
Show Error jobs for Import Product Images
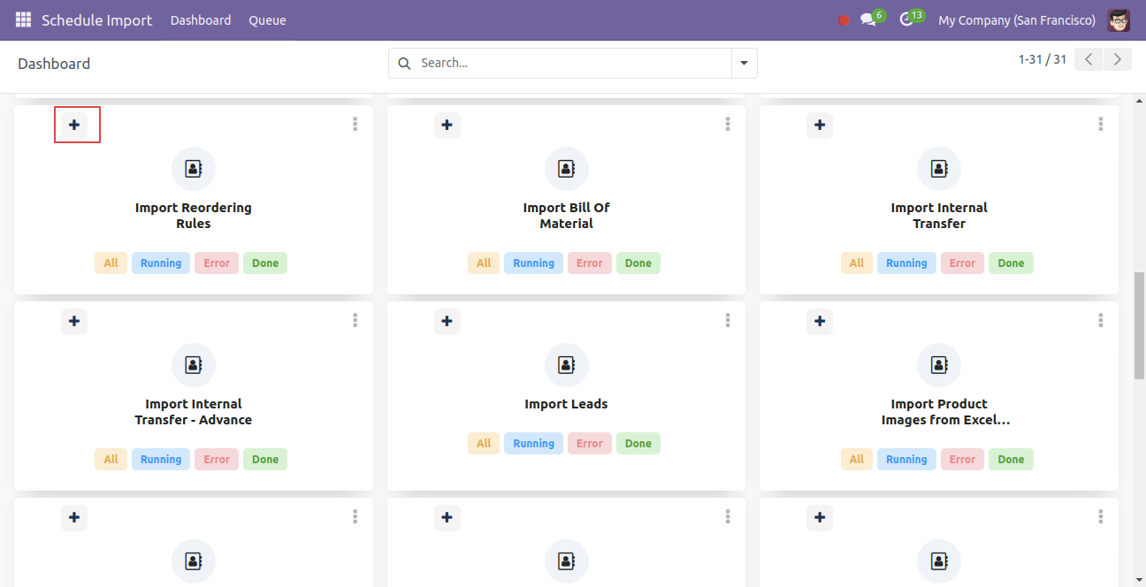pos(963,459)
